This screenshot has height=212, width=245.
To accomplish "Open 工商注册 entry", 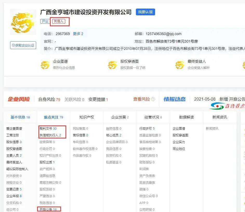I will 12,135.
